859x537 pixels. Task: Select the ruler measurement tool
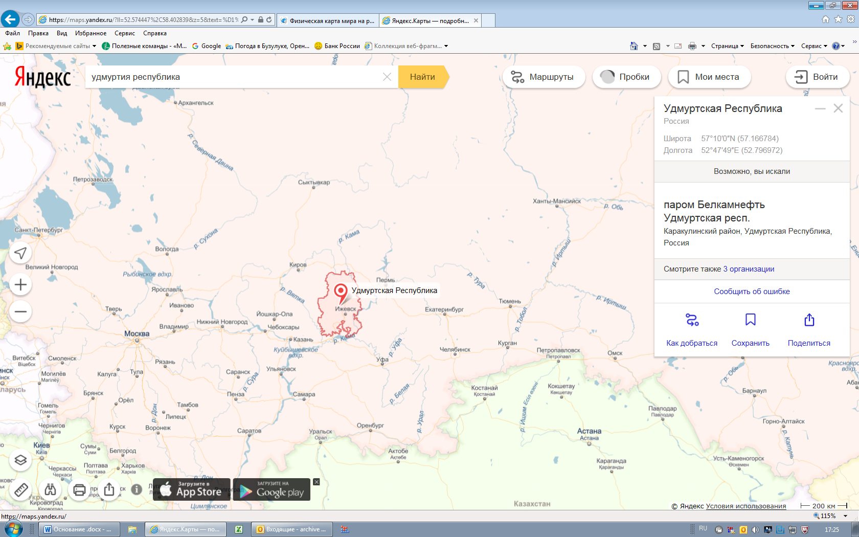(20, 489)
